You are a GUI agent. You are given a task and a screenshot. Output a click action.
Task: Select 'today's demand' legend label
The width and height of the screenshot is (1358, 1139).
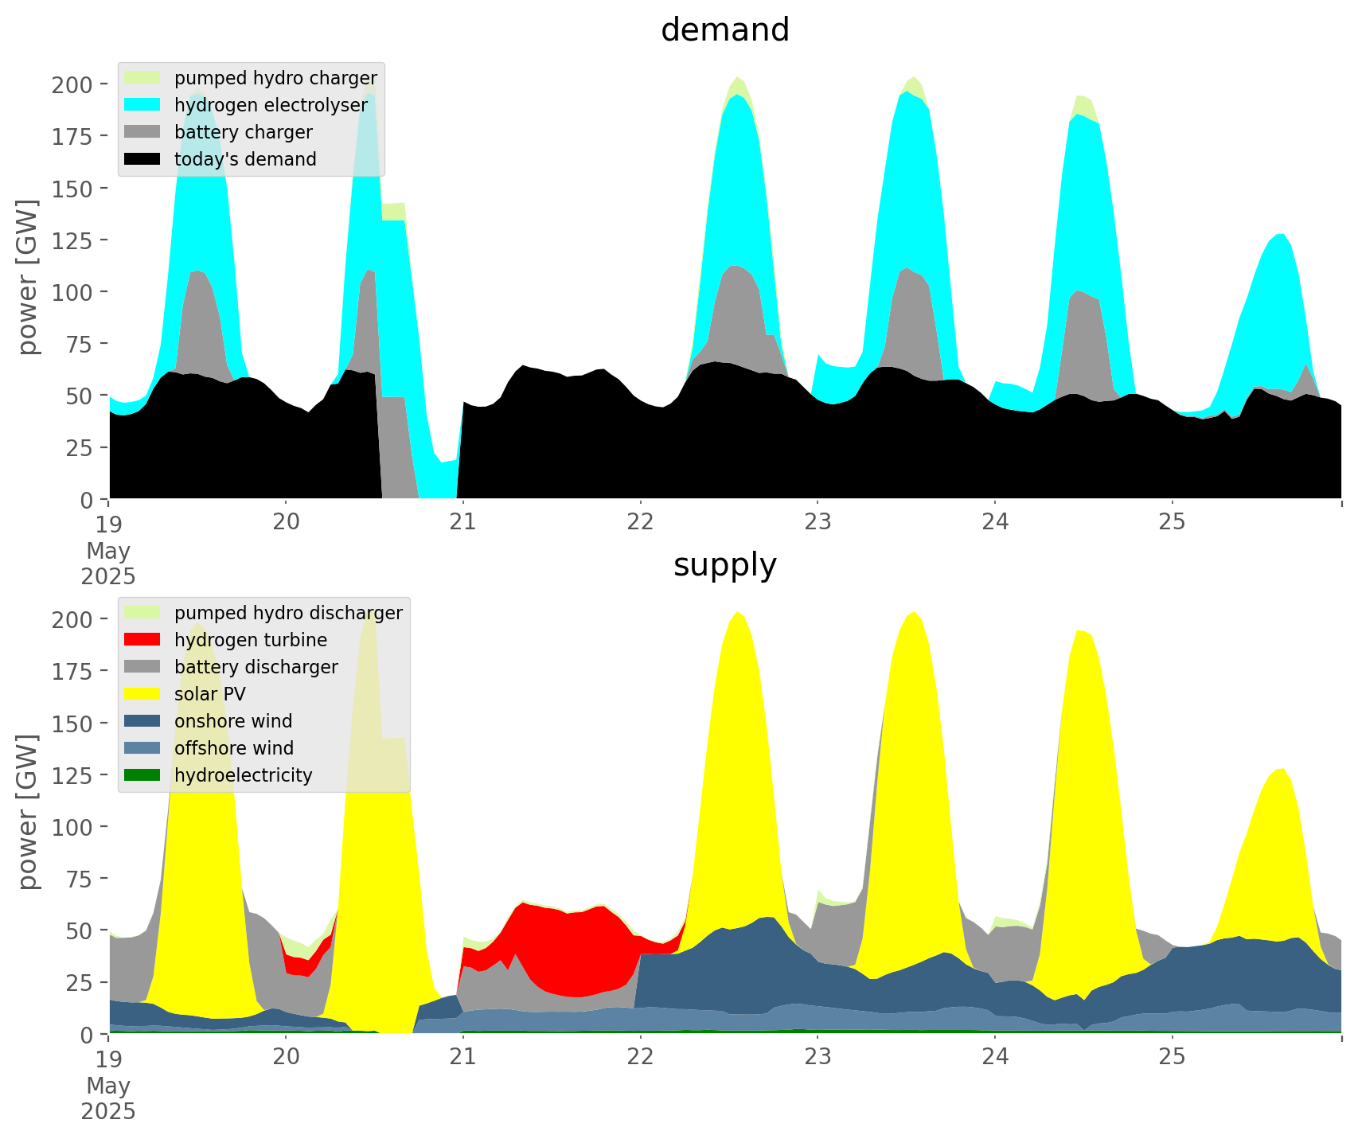(x=245, y=159)
